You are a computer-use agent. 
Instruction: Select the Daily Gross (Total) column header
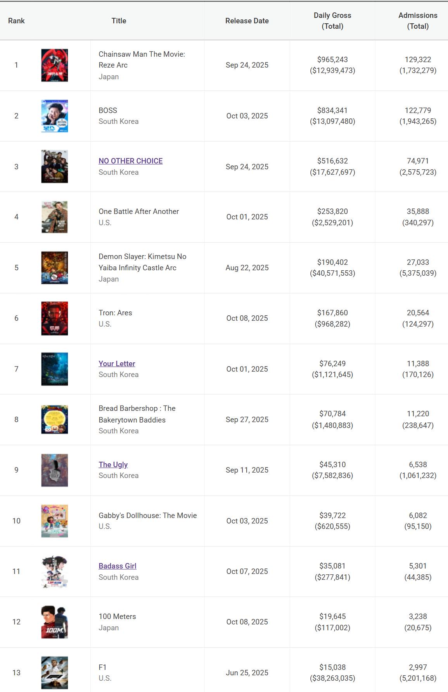pos(332,21)
